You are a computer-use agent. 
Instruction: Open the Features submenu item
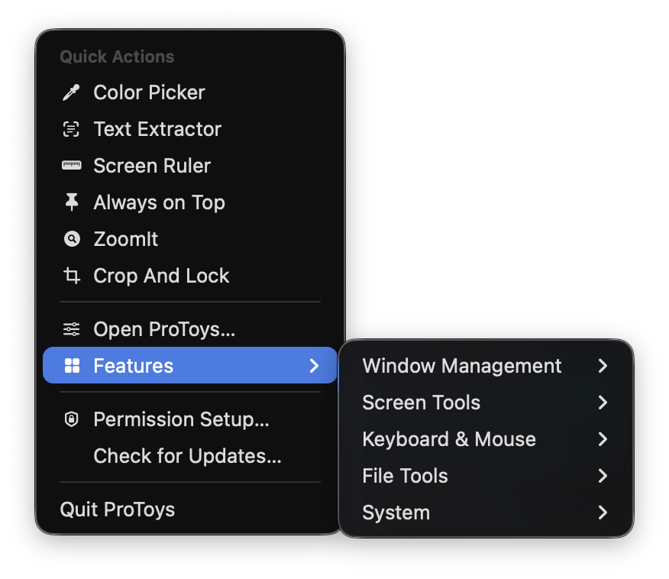[x=190, y=365]
